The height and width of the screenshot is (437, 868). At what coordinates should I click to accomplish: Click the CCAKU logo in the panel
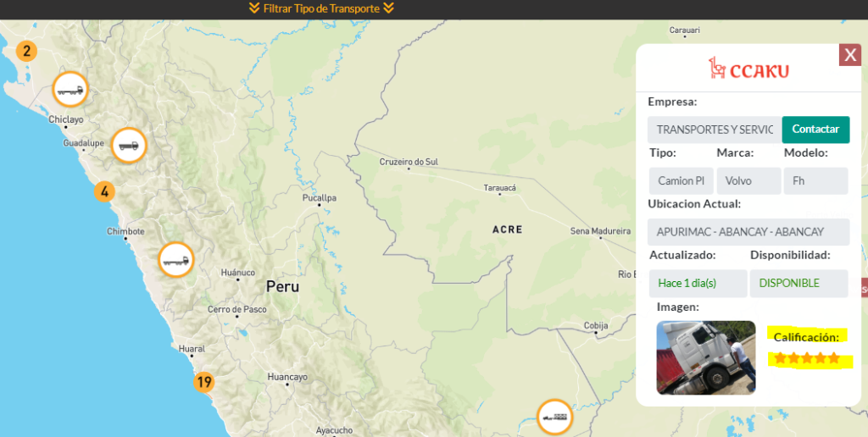pyautogui.click(x=748, y=68)
